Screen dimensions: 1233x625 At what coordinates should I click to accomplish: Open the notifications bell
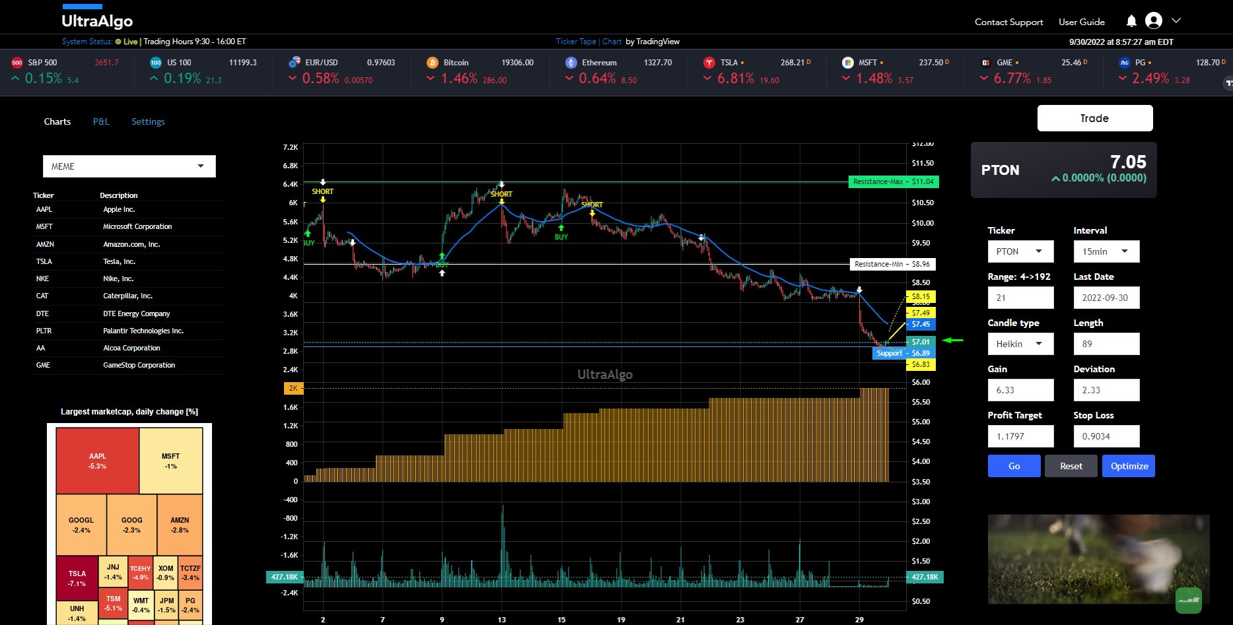(1131, 21)
